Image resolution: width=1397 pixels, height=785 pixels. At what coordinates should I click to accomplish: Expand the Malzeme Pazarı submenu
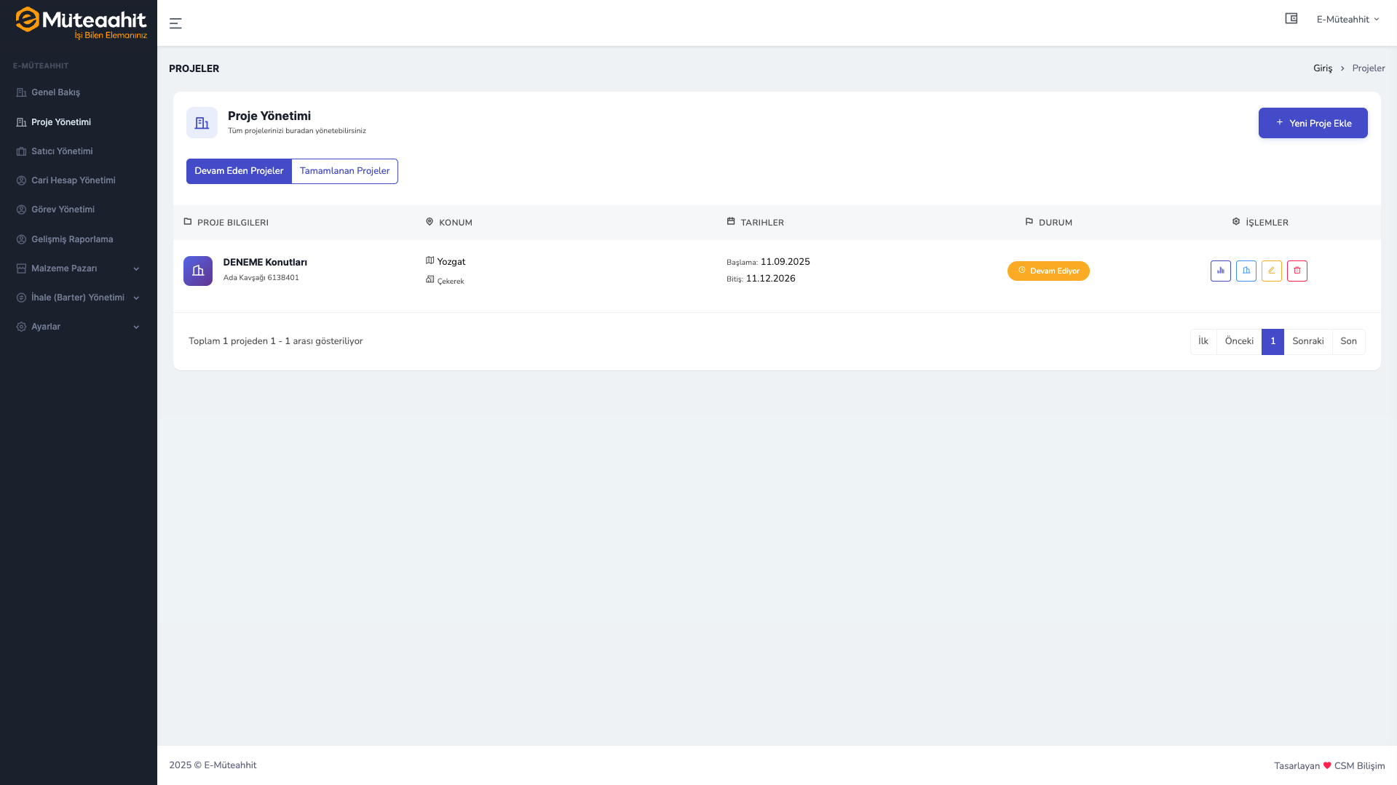click(x=78, y=268)
